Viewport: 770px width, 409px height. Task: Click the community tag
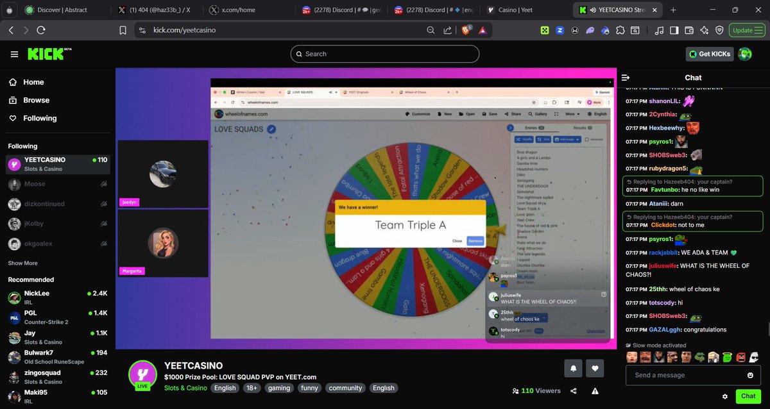345,388
